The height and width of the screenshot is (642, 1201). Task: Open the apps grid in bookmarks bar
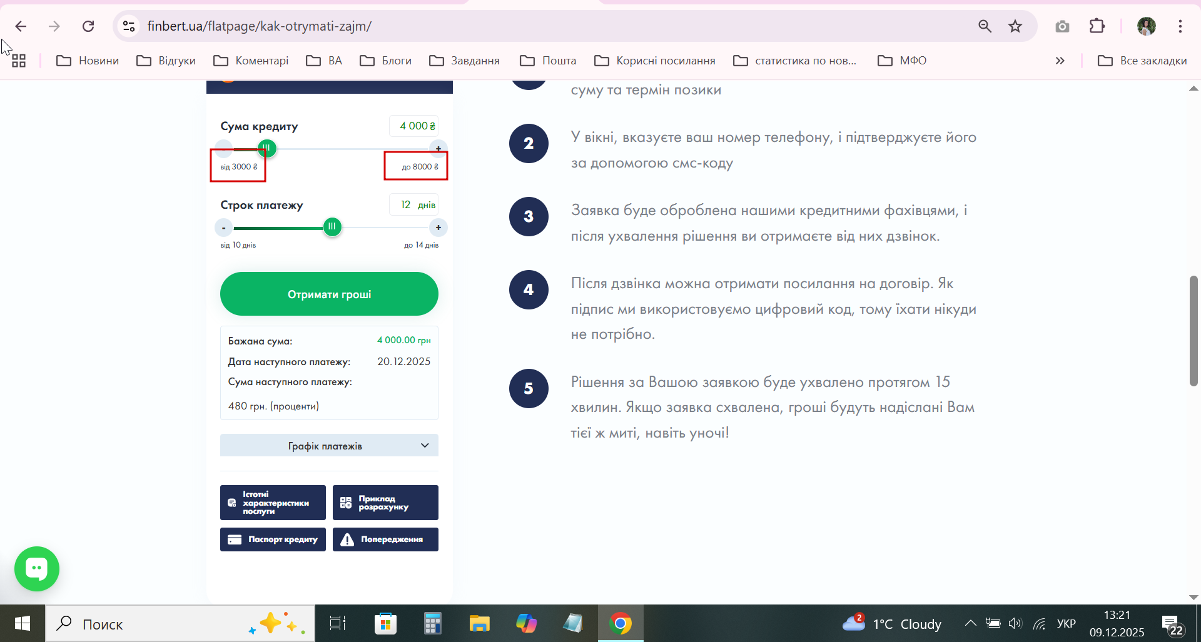point(19,61)
